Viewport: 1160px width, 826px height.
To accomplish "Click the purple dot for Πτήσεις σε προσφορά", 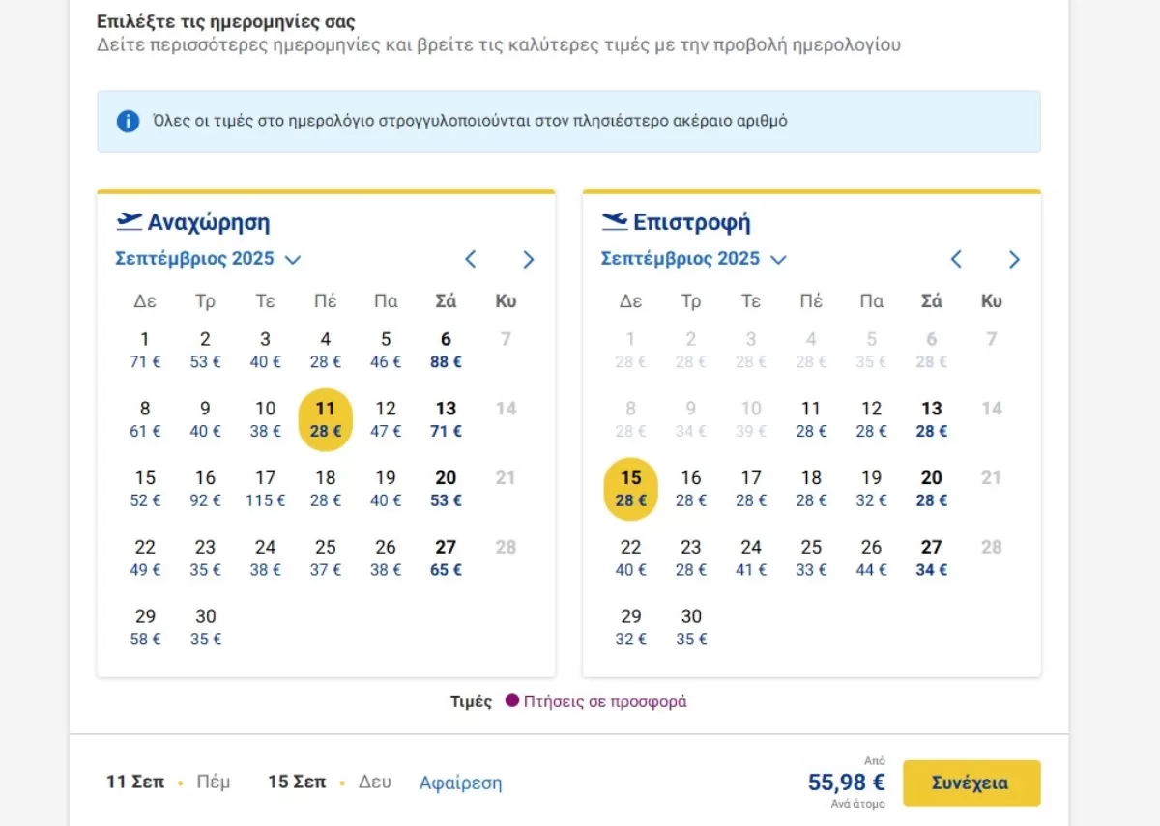I will tap(512, 700).
